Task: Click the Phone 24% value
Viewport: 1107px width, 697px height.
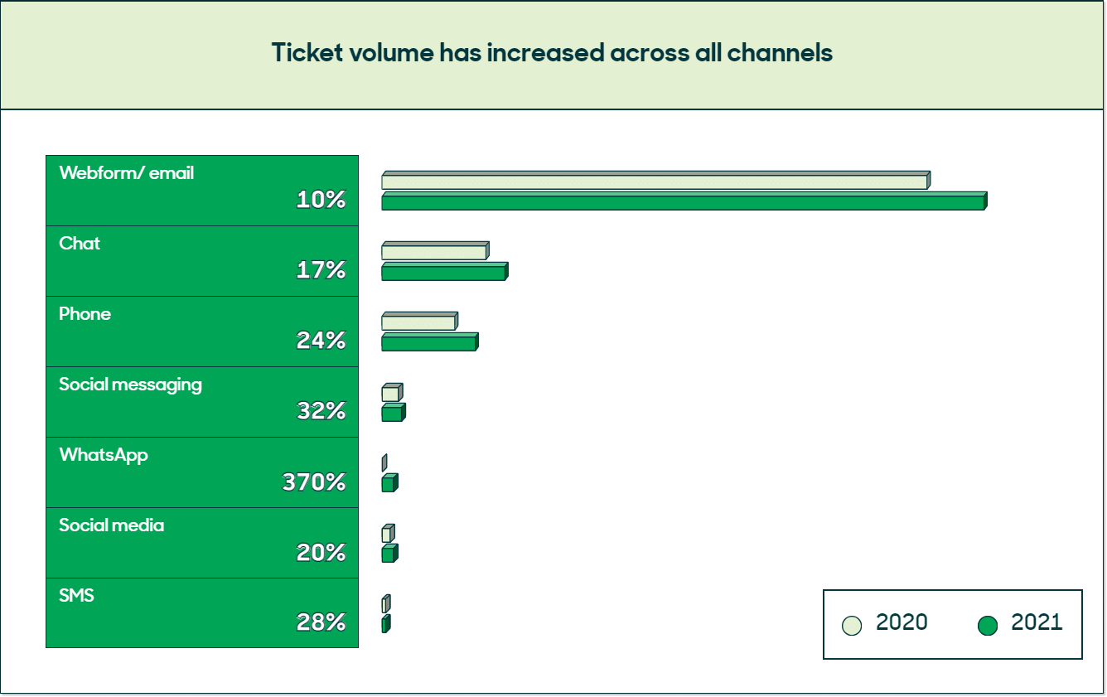Action: point(321,341)
